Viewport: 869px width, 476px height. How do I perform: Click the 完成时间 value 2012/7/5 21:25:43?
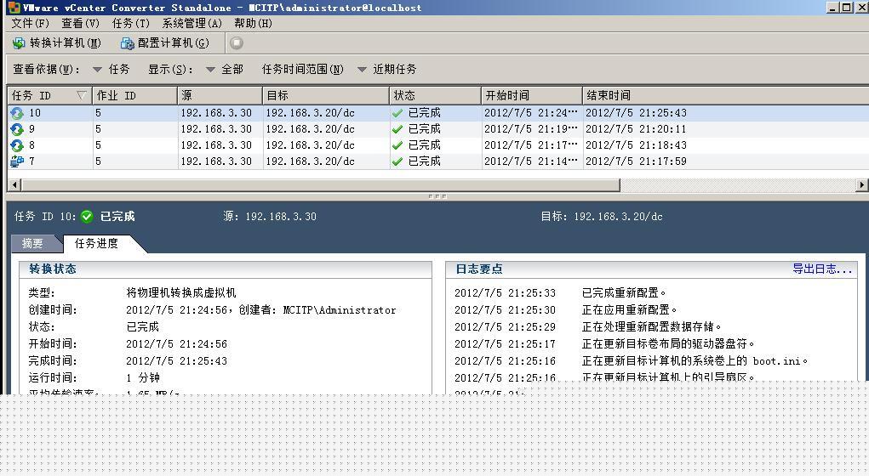[177, 361]
